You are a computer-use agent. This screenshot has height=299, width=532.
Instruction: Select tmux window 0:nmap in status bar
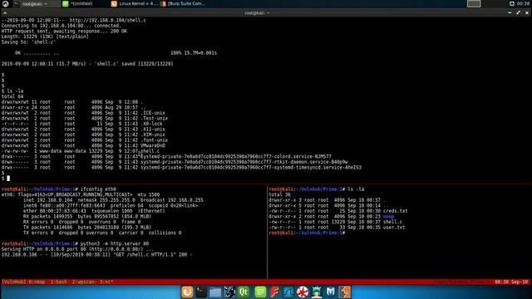(x=37, y=282)
